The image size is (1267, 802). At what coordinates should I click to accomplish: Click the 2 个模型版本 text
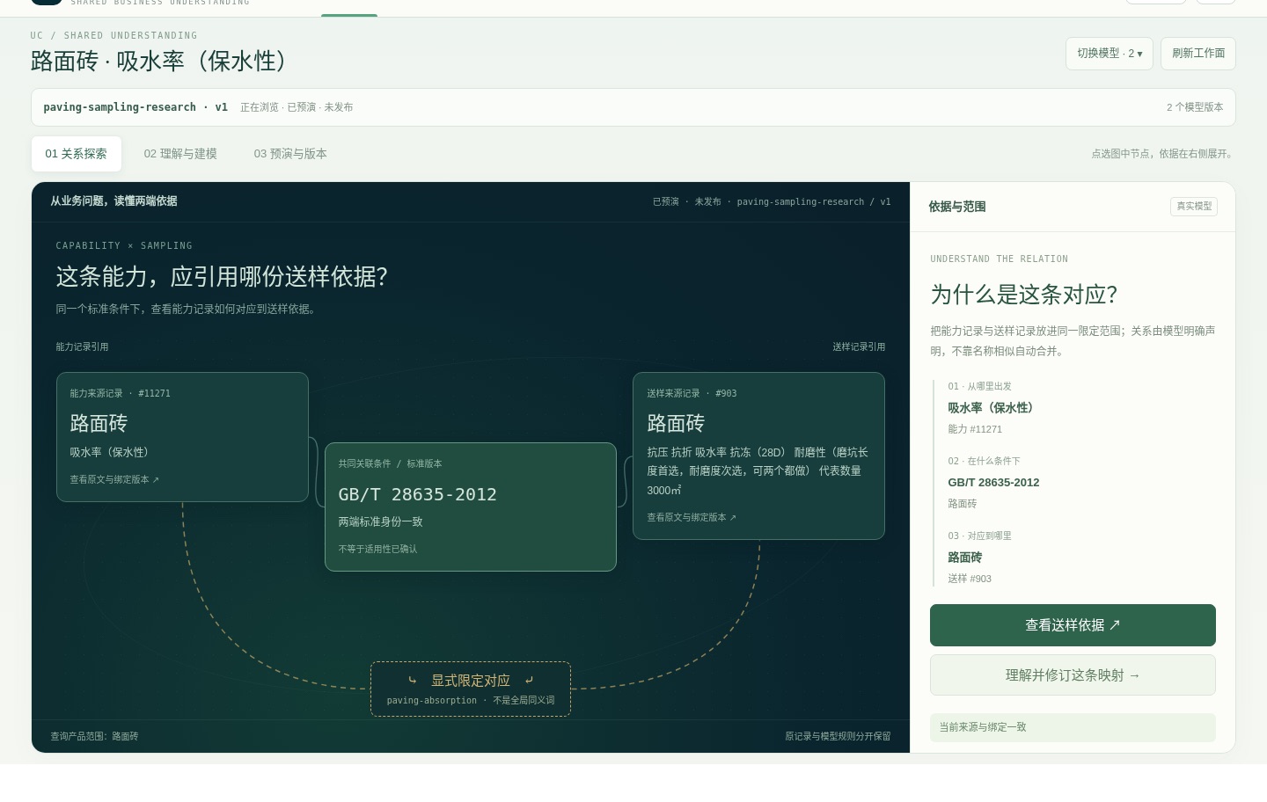(x=1195, y=107)
